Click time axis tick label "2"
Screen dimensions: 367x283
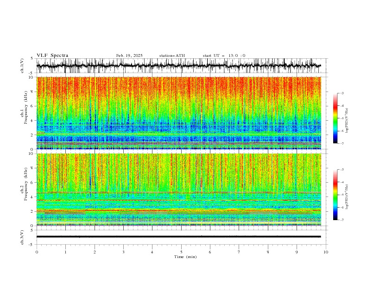click(95, 252)
